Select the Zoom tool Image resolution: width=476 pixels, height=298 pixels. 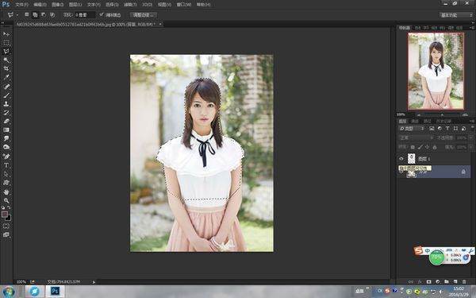point(6,201)
